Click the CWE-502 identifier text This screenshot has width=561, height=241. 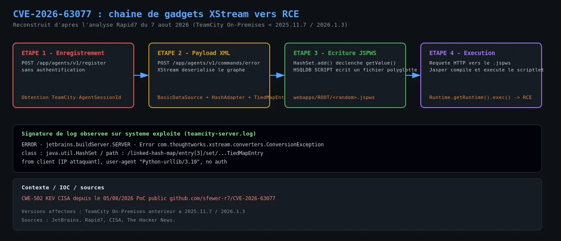(32, 198)
